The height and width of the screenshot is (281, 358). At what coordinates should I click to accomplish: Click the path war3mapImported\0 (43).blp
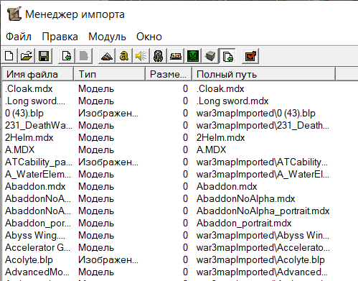(256, 114)
